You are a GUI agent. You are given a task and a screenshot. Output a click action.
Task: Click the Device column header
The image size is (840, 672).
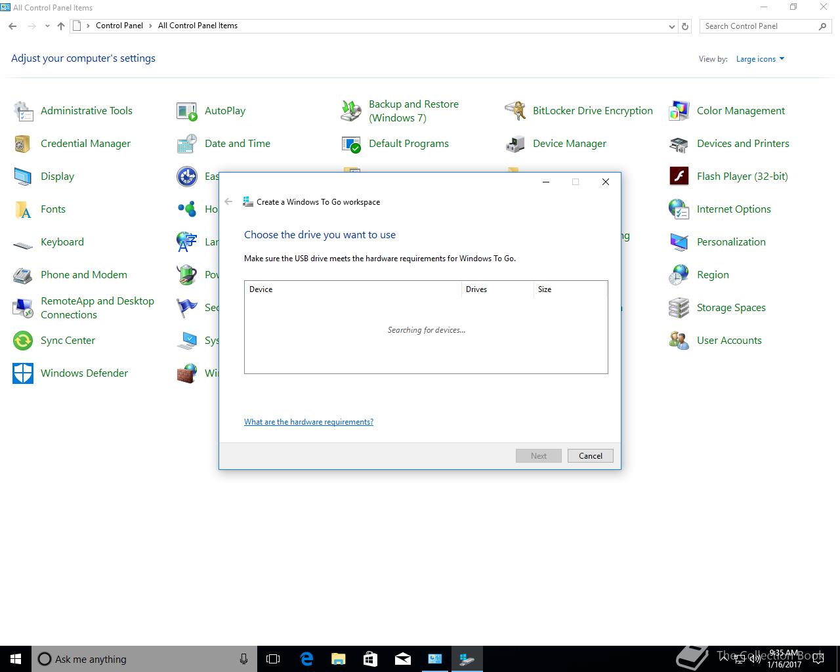point(353,289)
